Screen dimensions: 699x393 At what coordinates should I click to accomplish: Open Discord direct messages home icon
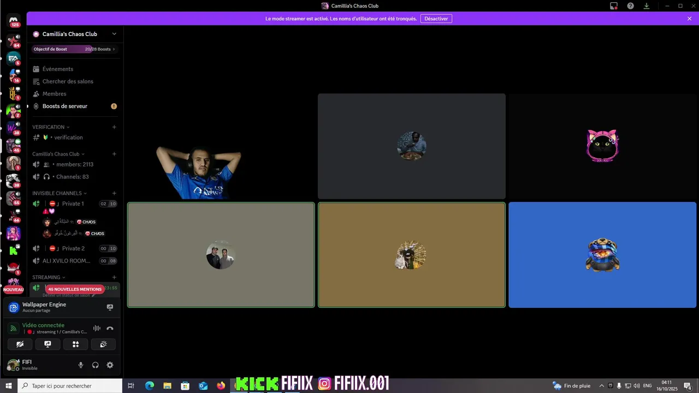click(x=14, y=21)
